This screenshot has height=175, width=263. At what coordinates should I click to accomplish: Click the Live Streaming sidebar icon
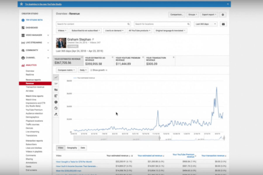(x=23, y=43)
